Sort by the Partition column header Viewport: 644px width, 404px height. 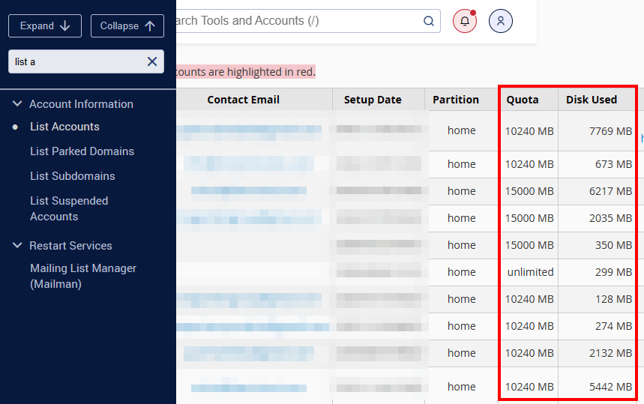(456, 100)
